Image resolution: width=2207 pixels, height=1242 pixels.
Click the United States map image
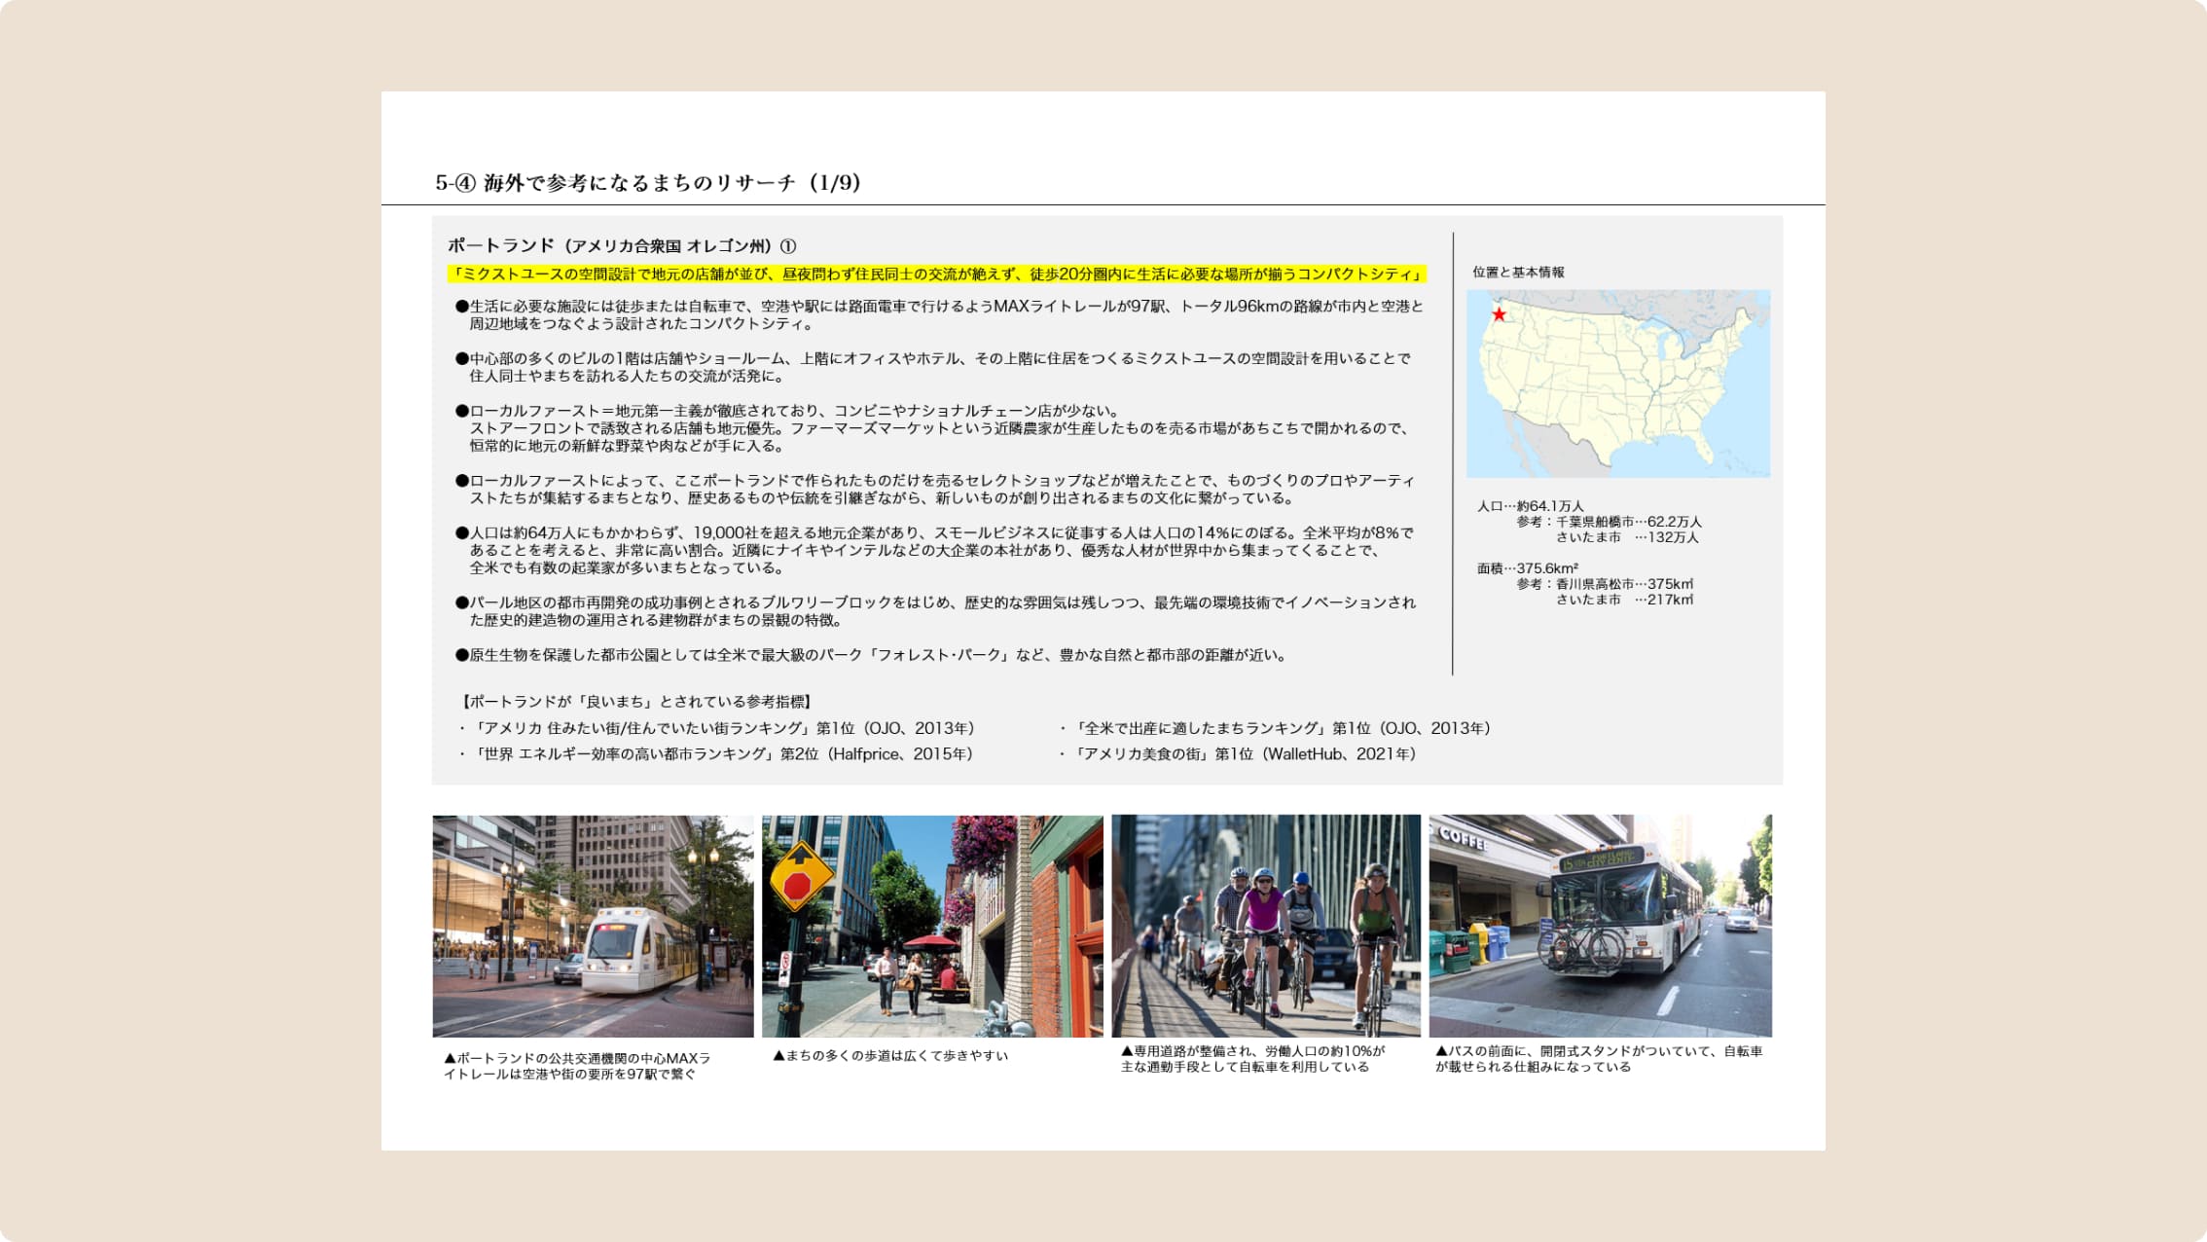click(1618, 384)
